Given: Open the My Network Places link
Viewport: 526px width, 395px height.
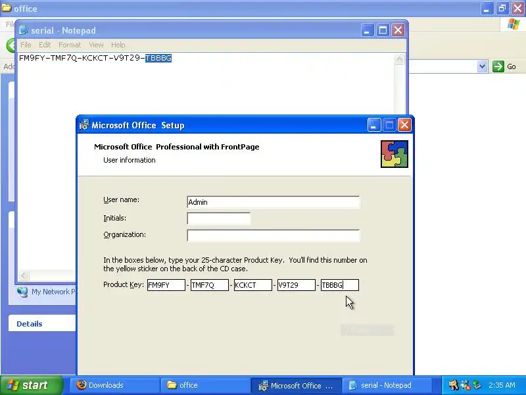Looking at the screenshot, I should pos(53,292).
